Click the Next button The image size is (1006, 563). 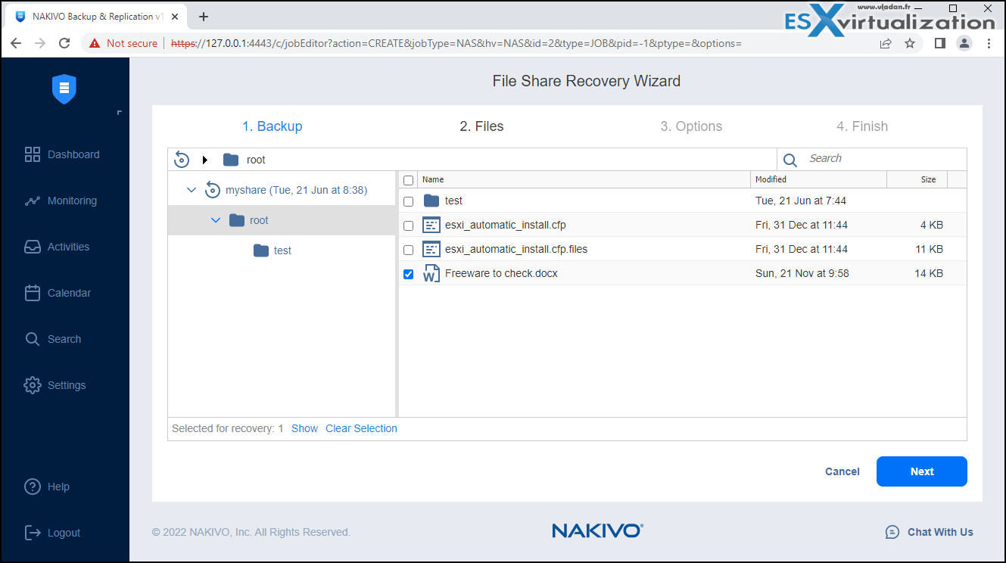[x=922, y=471]
